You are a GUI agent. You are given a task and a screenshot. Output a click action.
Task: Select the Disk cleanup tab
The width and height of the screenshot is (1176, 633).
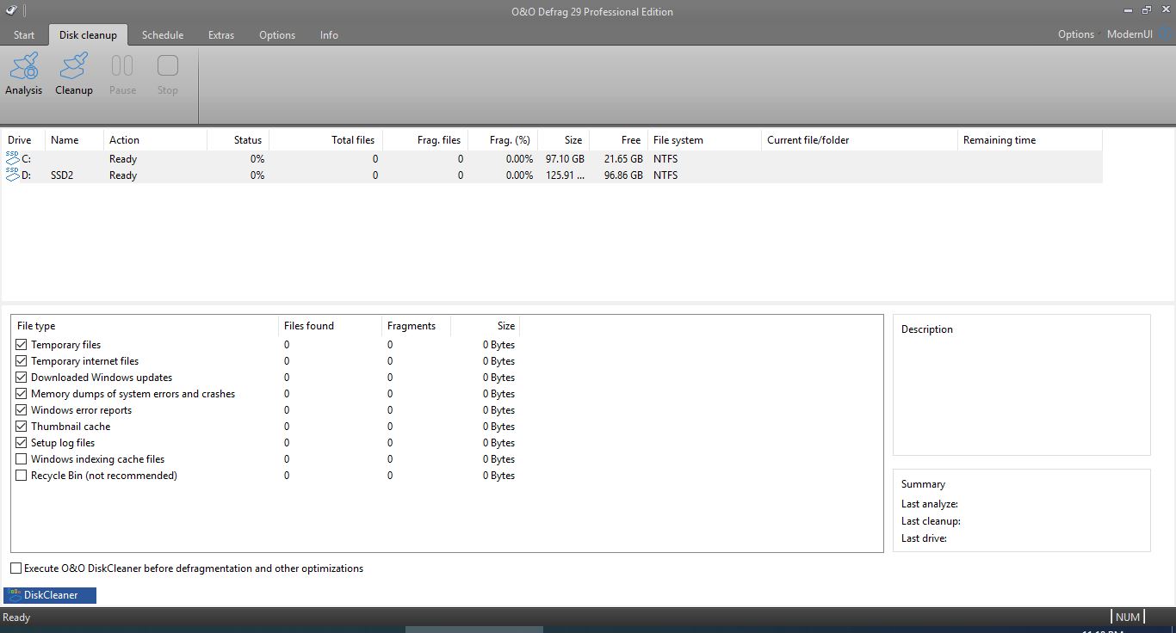(88, 35)
